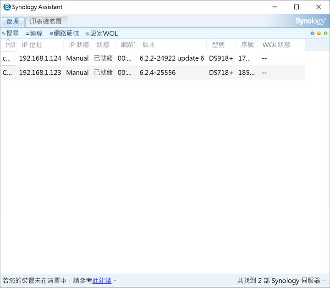Screen dimensions: 330x288
Task: Click the green info icon
Action: click(325, 34)
